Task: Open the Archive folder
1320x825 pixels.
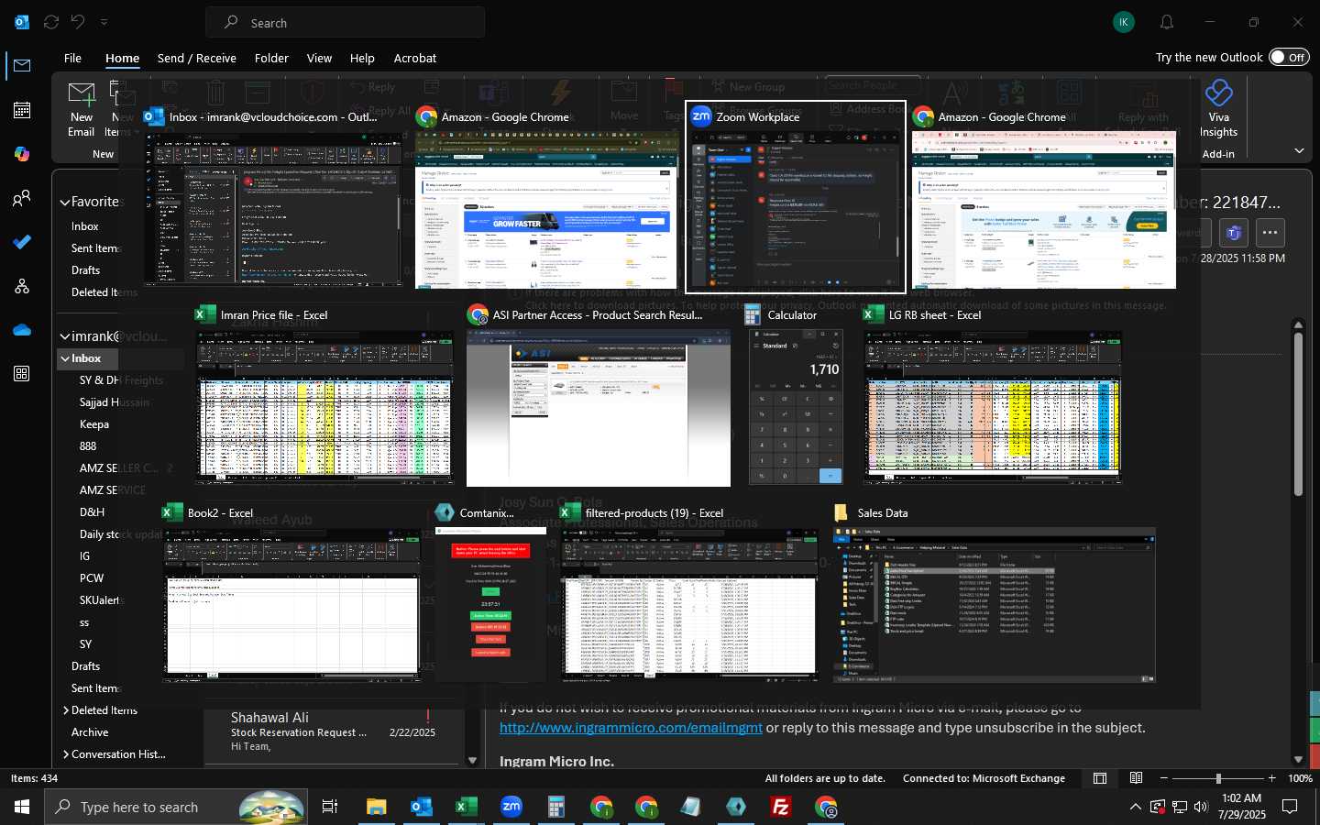Action: click(90, 732)
